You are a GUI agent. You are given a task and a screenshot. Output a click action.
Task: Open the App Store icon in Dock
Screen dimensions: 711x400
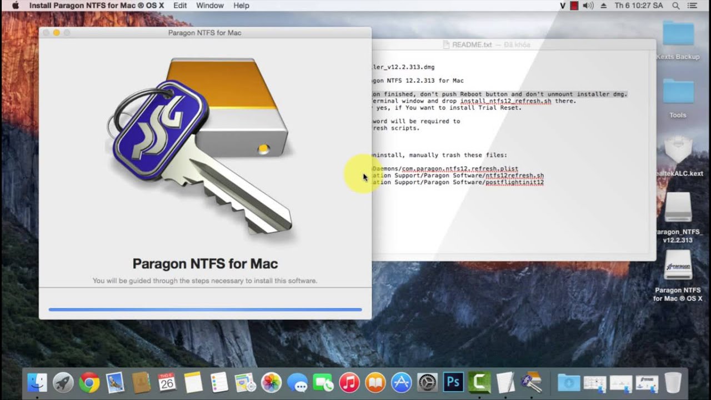(401, 382)
